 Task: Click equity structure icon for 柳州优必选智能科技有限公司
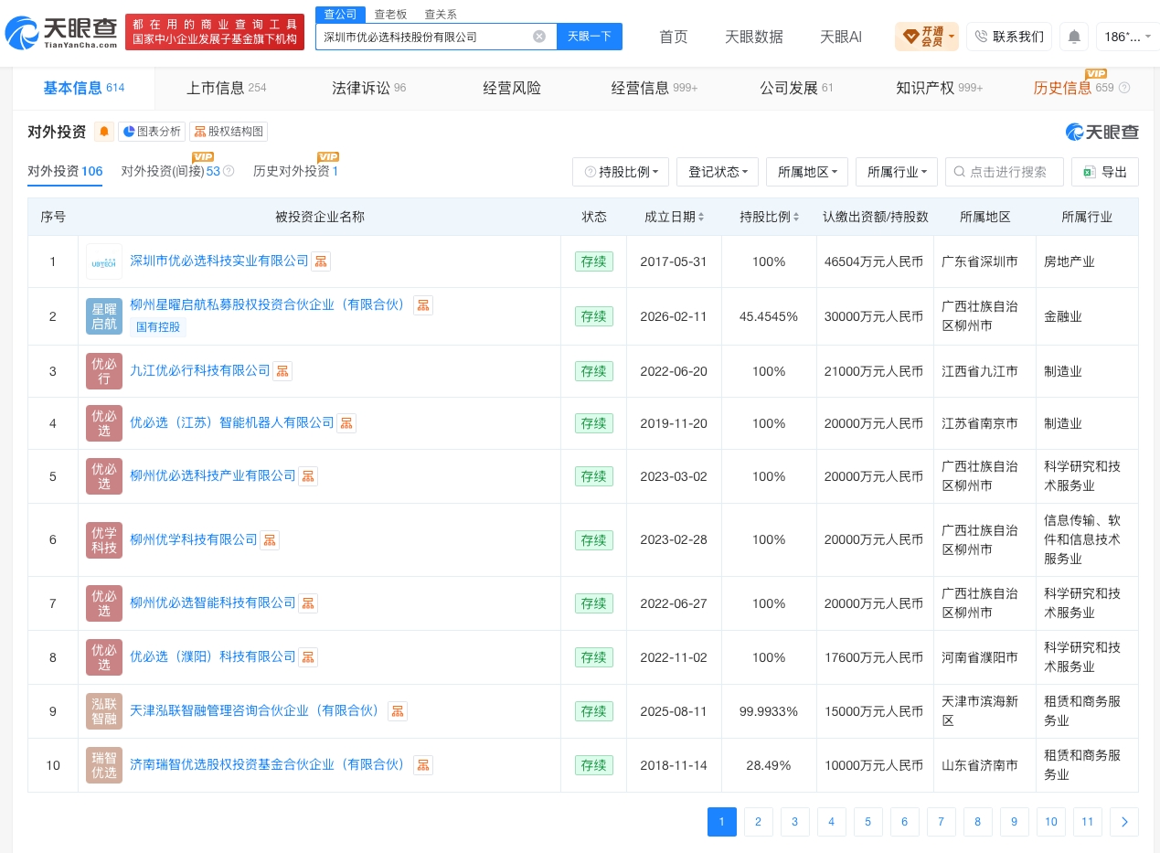[x=308, y=603]
